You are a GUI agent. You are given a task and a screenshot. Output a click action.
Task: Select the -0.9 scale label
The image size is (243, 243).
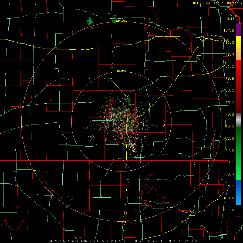tap(230, 114)
